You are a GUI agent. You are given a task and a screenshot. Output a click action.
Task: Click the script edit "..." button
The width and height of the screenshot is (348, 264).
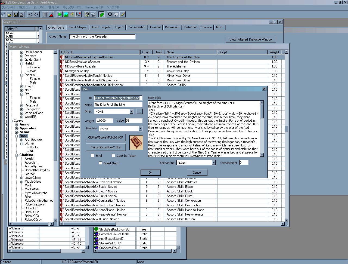tap(139, 112)
